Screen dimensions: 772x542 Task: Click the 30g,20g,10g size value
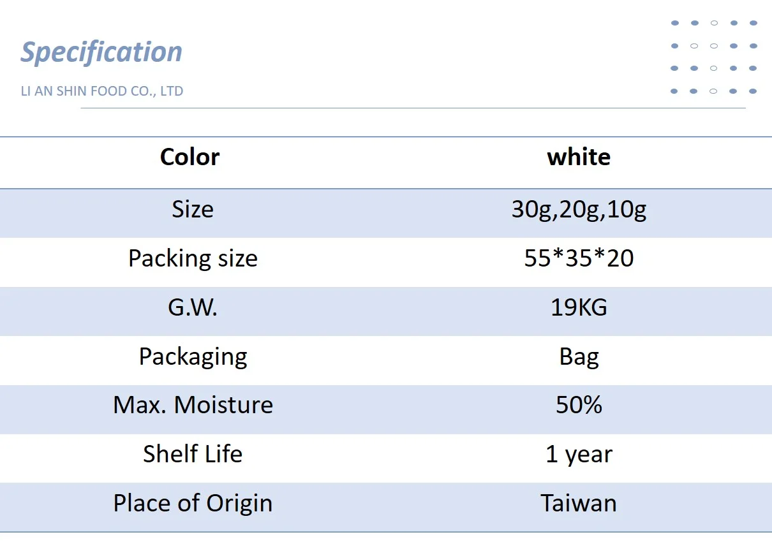(579, 209)
